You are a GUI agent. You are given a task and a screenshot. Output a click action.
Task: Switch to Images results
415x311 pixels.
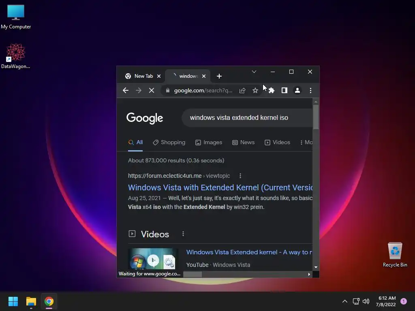209,142
